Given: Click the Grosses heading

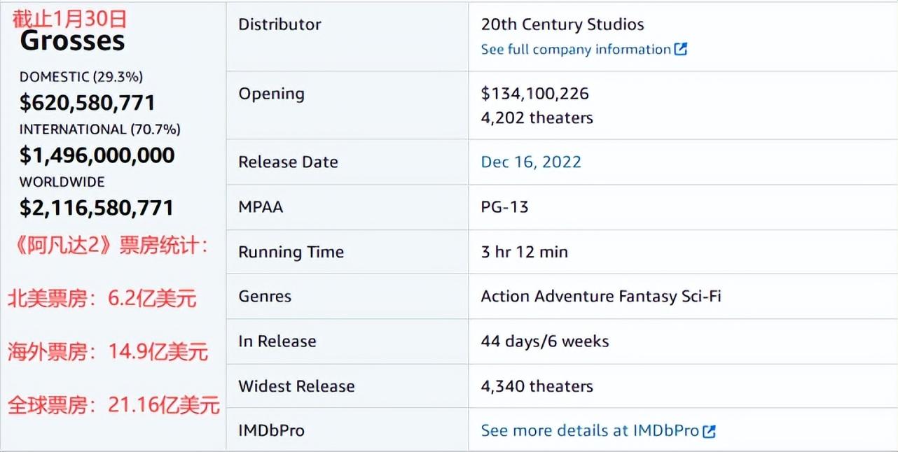Looking at the screenshot, I should [73, 41].
